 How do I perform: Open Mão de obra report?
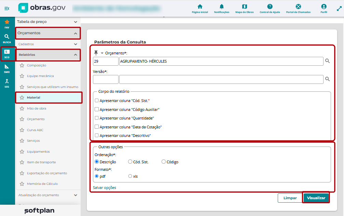(37, 108)
